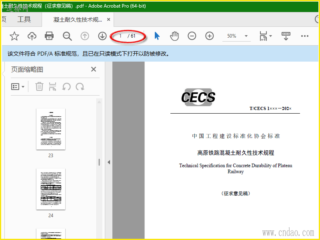Collapse the navigation pane with left arrow
320x240 pixels.
click(109, 162)
